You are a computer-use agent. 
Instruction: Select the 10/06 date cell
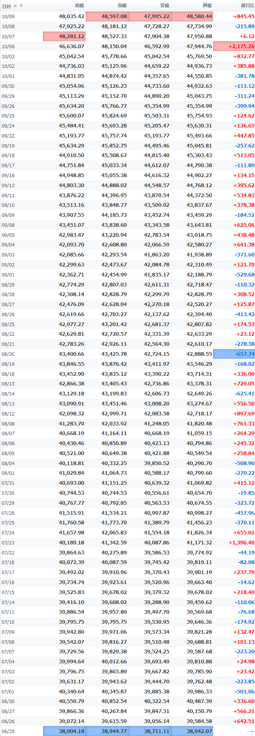pyautogui.click(x=8, y=46)
